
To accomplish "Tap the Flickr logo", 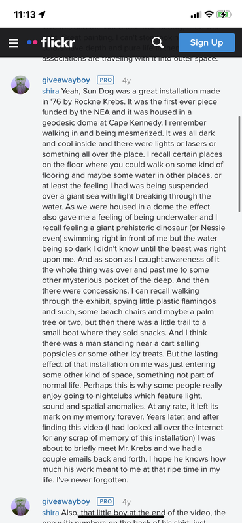I will pyautogui.click(x=51, y=42).
